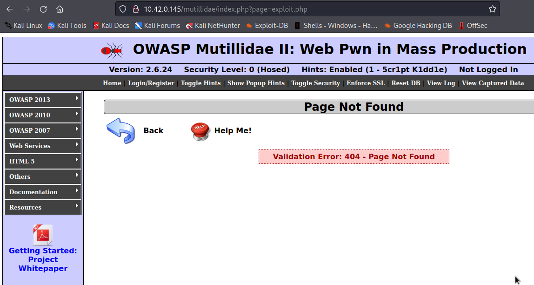
Task: Click the Validation Error 404 message
Action: point(354,157)
